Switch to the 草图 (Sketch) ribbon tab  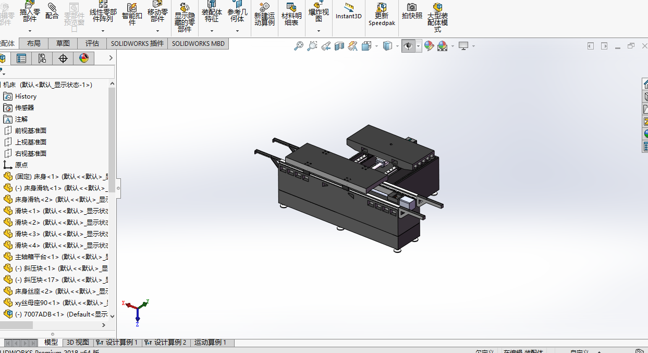63,44
